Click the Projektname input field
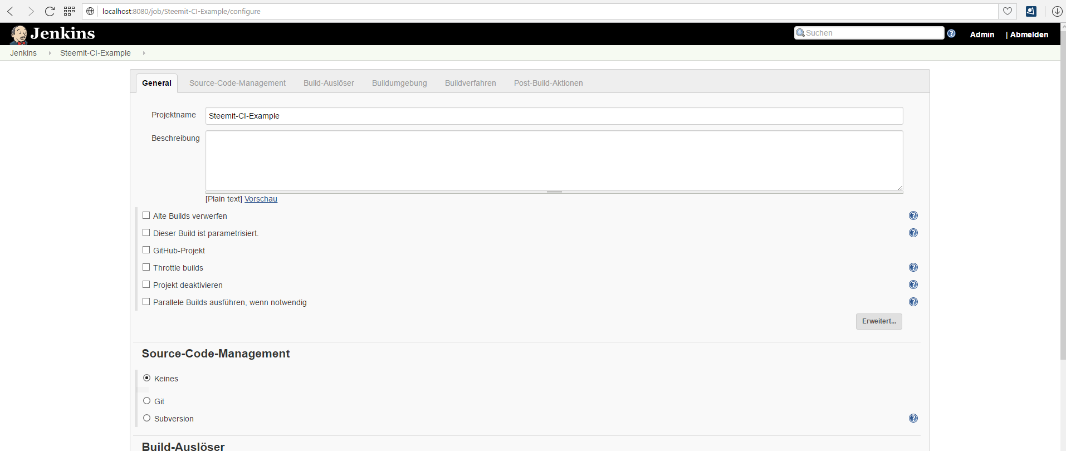Image resolution: width=1066 pixels, height=451 pixels. (x=554, y=116)
